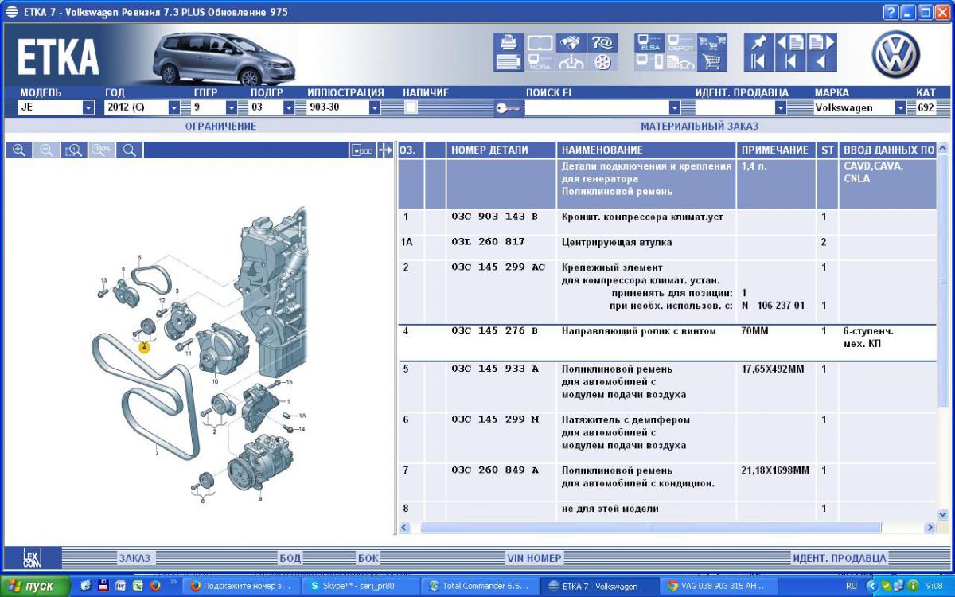Select part number 03C 145 276 B
The image size is (955, 597).
pyautogui.click(x=494, y=331)
